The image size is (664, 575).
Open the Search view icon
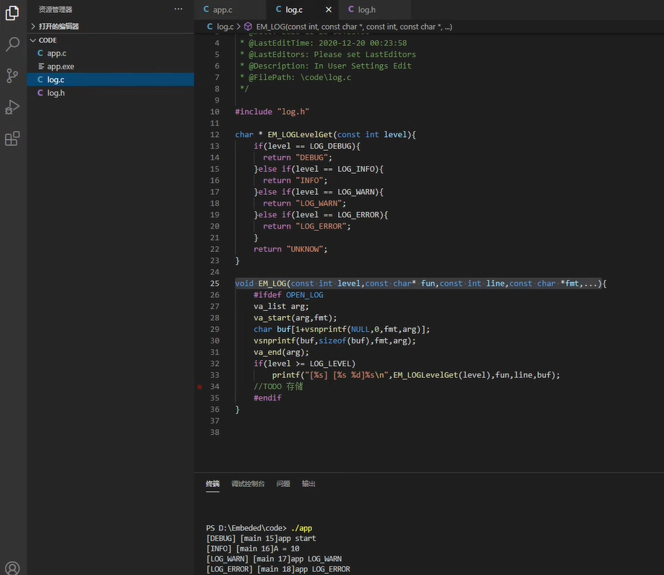pos(12,44)
